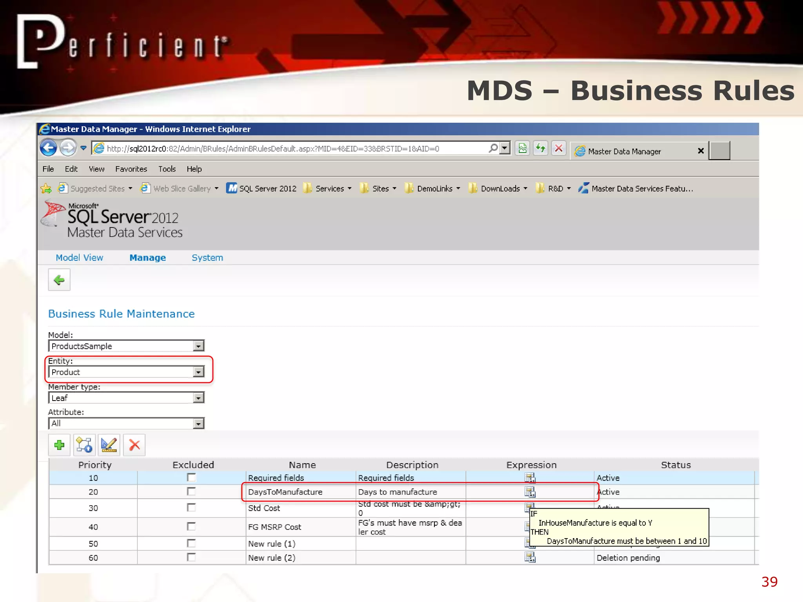Expand the Services favorites folder
The width and height of the screenshot is (803, 602).
coord(328,189)
